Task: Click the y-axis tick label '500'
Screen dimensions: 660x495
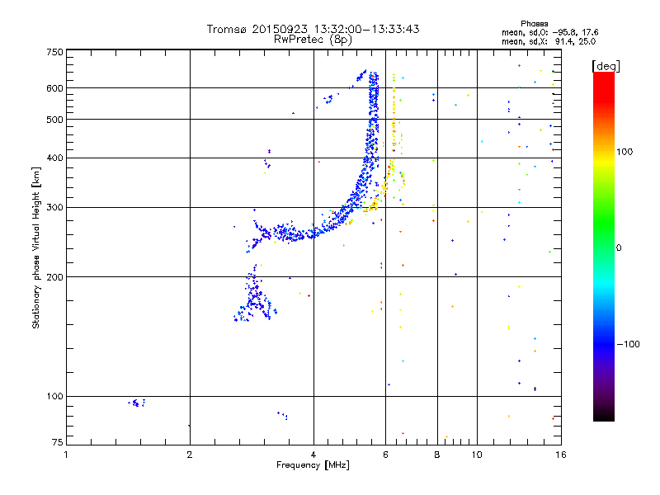Action: tap(54, 120)
